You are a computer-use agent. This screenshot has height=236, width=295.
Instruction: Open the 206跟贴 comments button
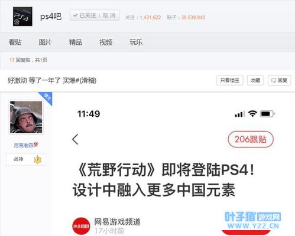click(251, 139)
